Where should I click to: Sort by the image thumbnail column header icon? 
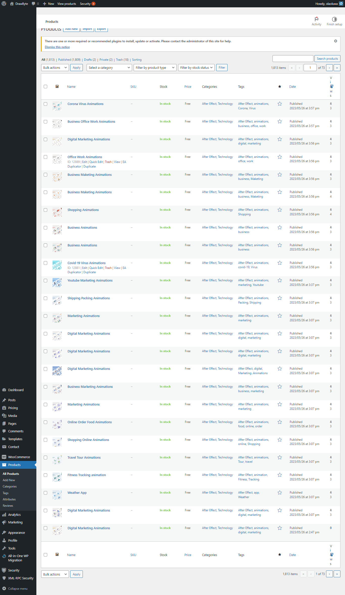(x=57, y=87)
